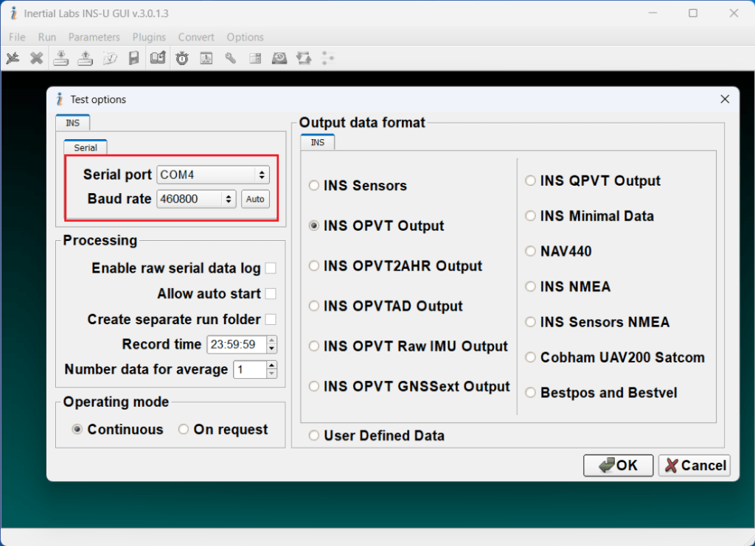Confirm settings with the OK button

pos(618,465)
